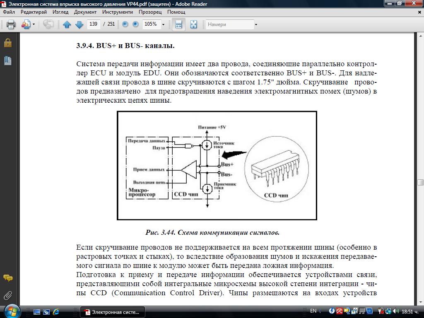
Task: Go to previous page with up arrow
Action: (67, 24)
